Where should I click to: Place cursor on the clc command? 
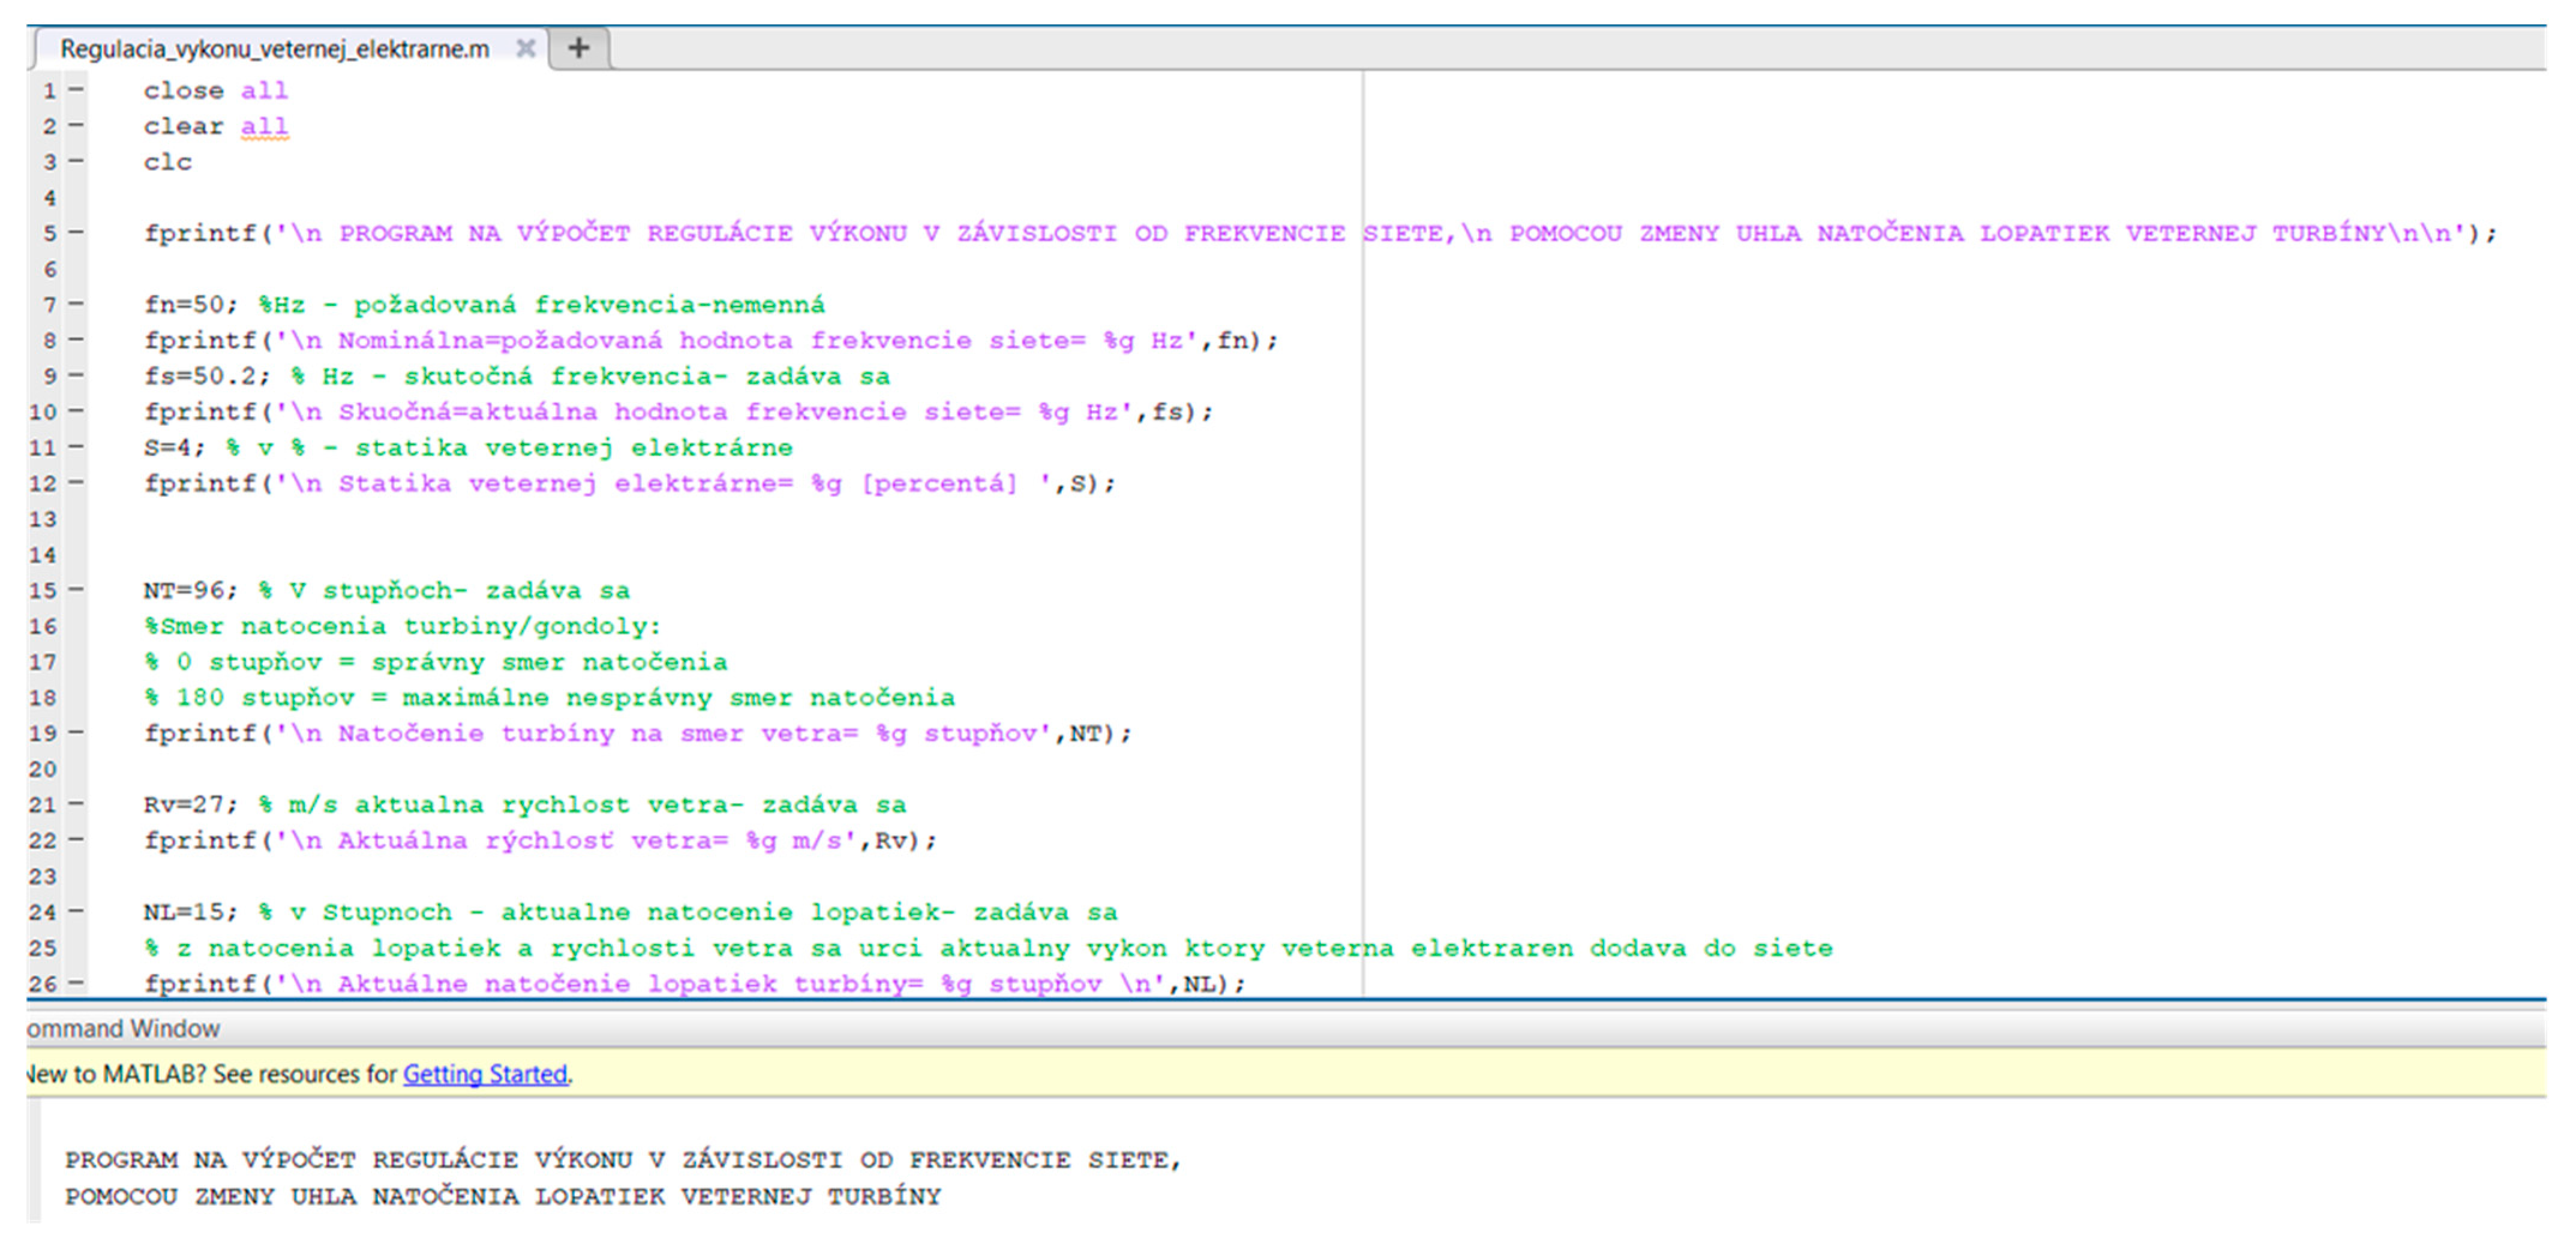167,162
